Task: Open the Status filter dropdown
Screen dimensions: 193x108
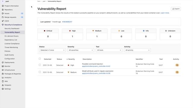Action: [52, 50]
